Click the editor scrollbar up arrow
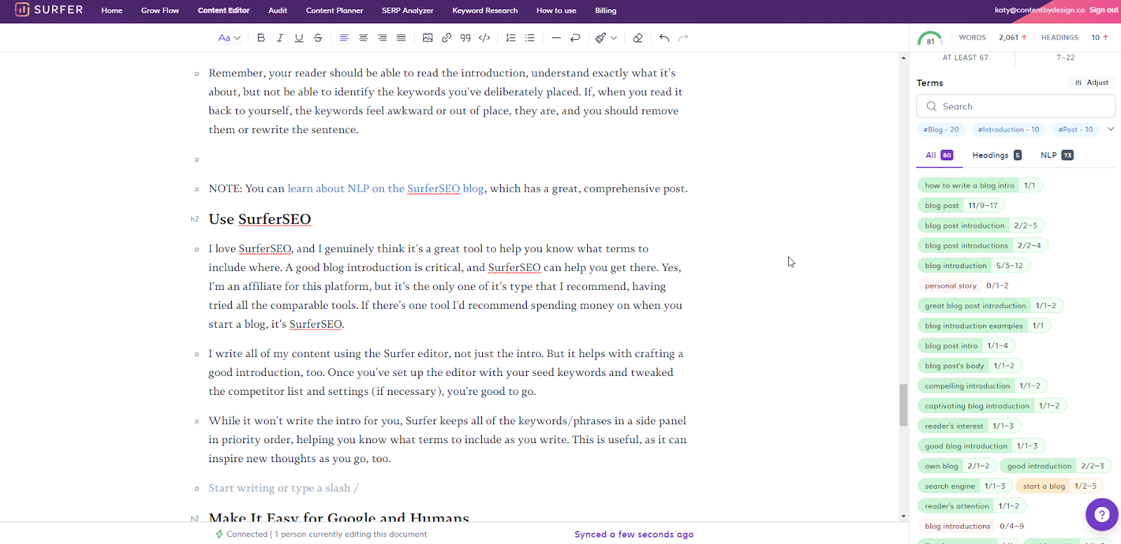The height and width of the screenshot is (544, 1121). 903,57
